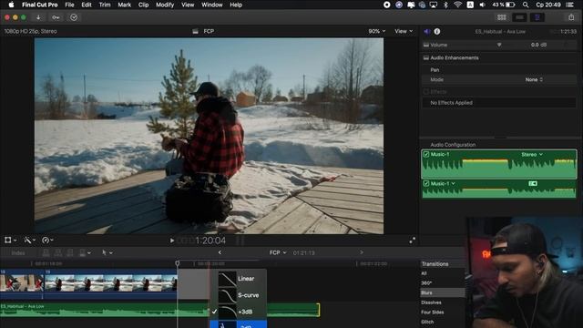Select All transitions category
This screenshot has width=583, height=328.
point(424,273)
